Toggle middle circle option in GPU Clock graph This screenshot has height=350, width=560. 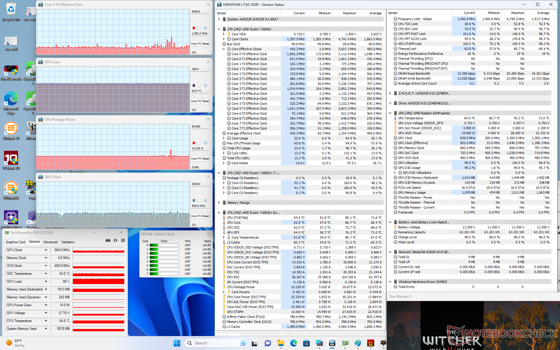(199, 200)
